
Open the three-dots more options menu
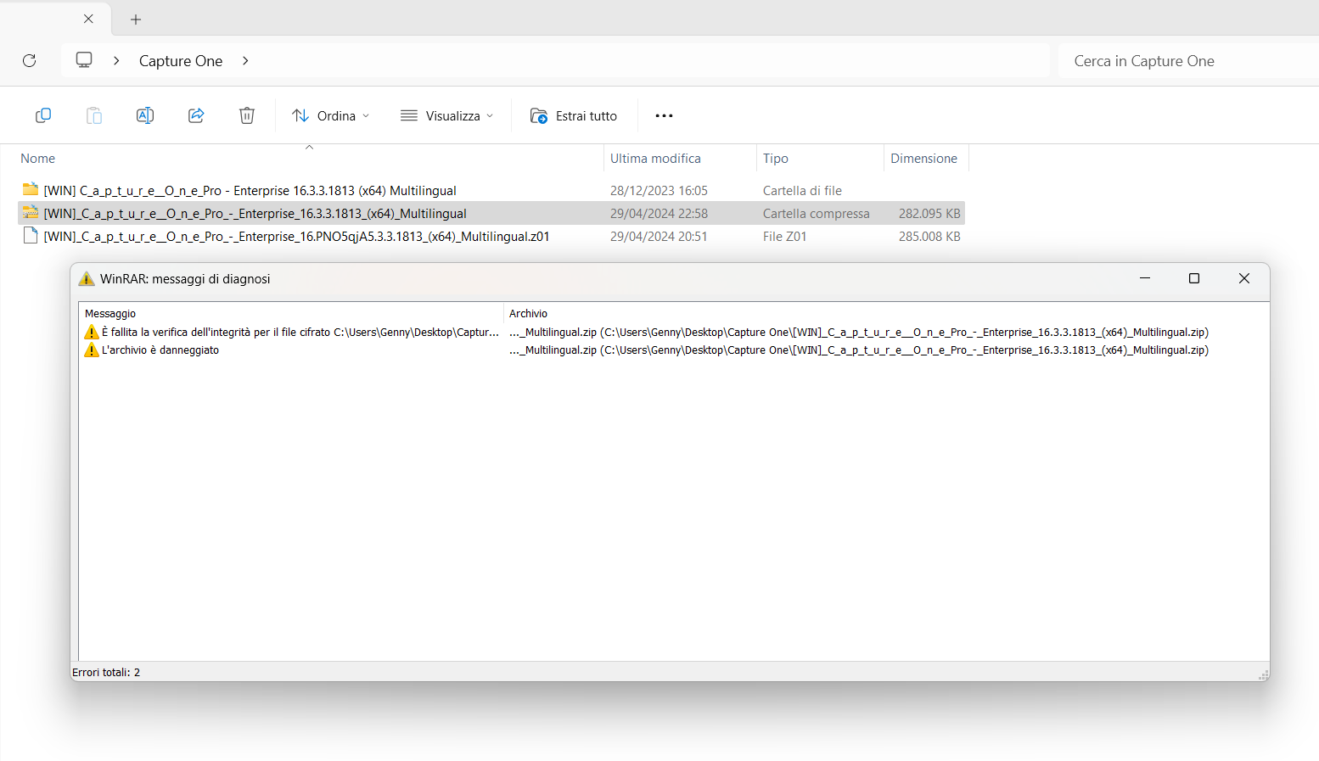(x=664, y=115)
